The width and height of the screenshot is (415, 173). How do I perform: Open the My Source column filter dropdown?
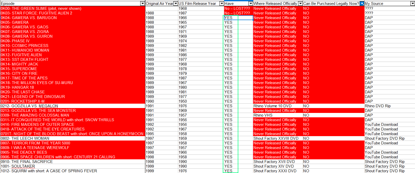412,4
